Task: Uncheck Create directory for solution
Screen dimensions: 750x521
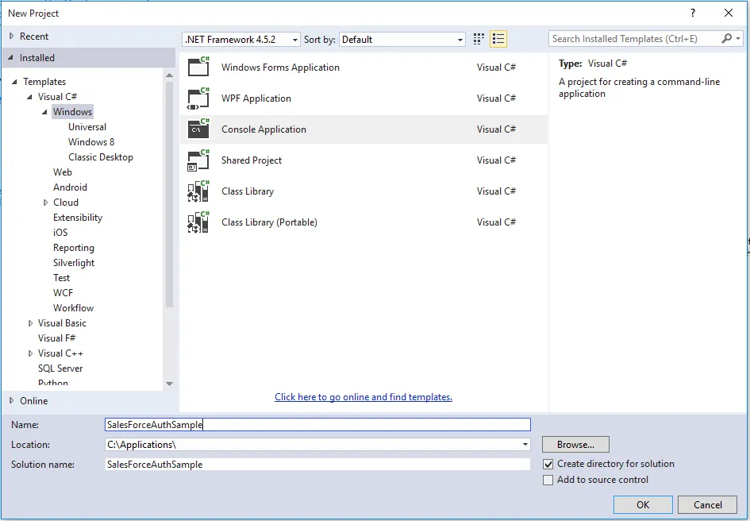Action: [548, 464]
